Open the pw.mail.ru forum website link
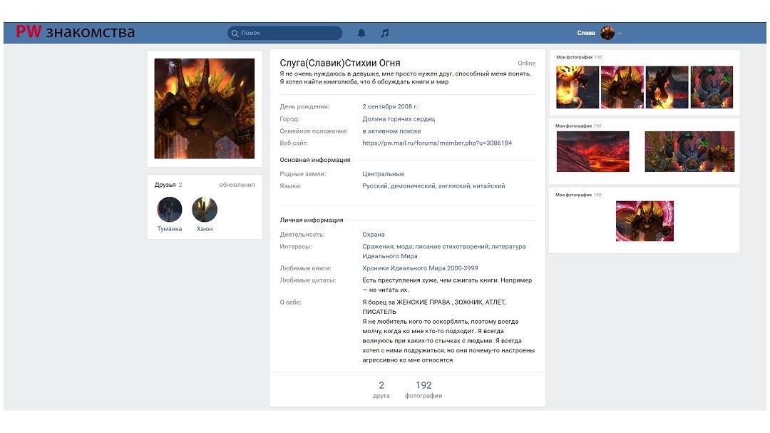770x433 pixels. click(436, 143)
